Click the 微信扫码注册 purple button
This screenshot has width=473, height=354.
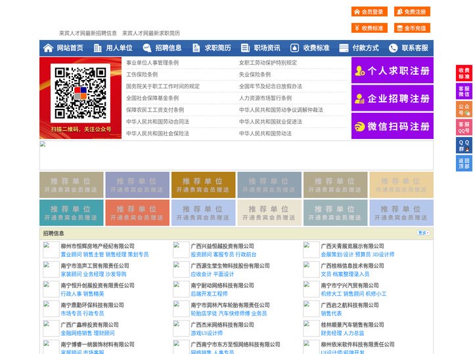coord(392,126)
